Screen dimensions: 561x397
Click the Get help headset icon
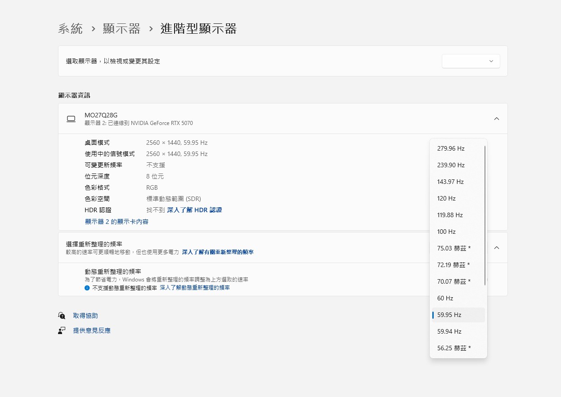62,316
